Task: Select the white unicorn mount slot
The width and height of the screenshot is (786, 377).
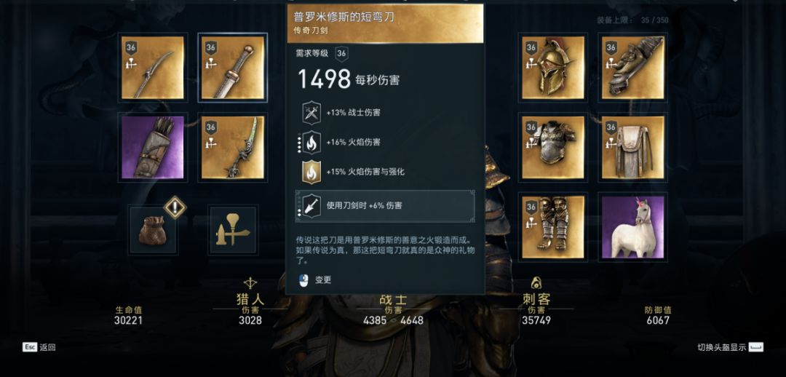Action: [632, 227]
